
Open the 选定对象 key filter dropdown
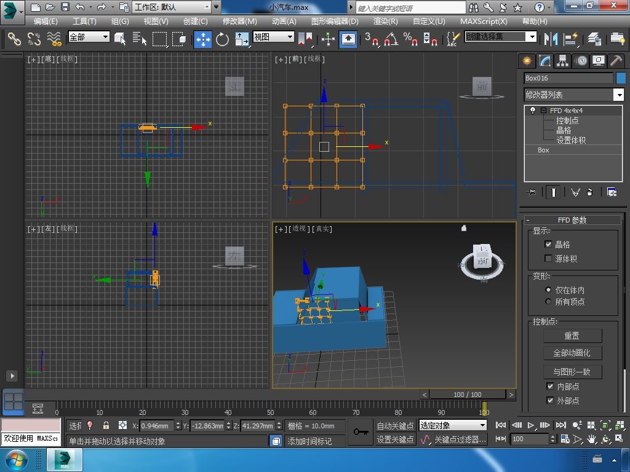click(453, 425)
